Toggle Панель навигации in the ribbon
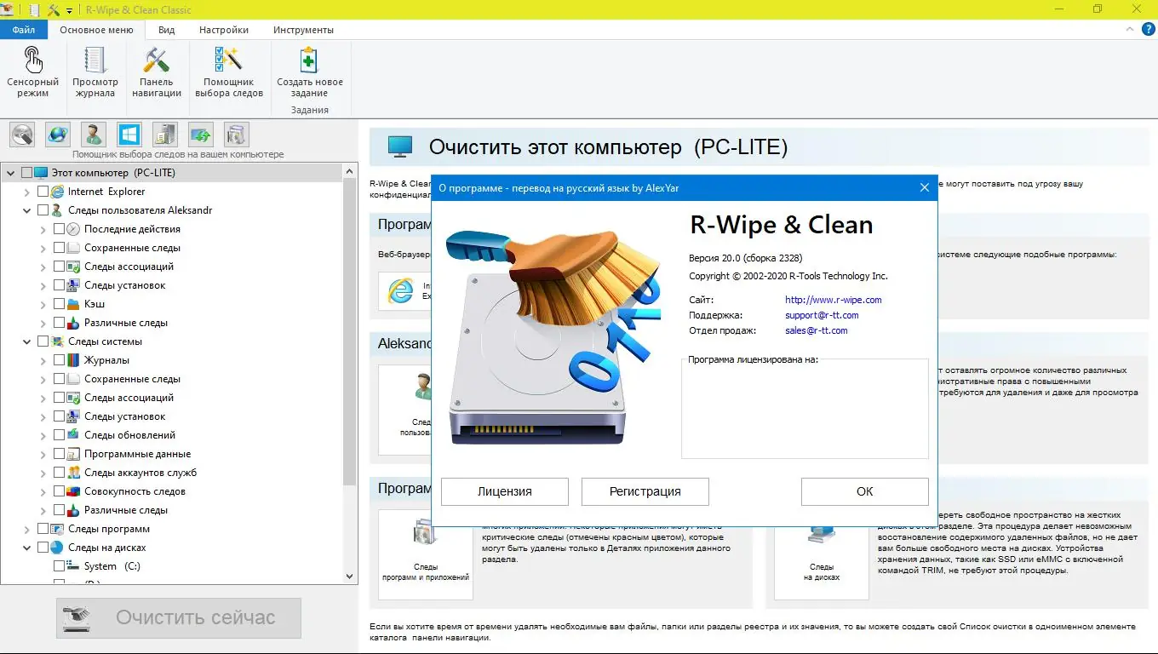Viewport: 1158px width, 654px height. tap(157, 72)
